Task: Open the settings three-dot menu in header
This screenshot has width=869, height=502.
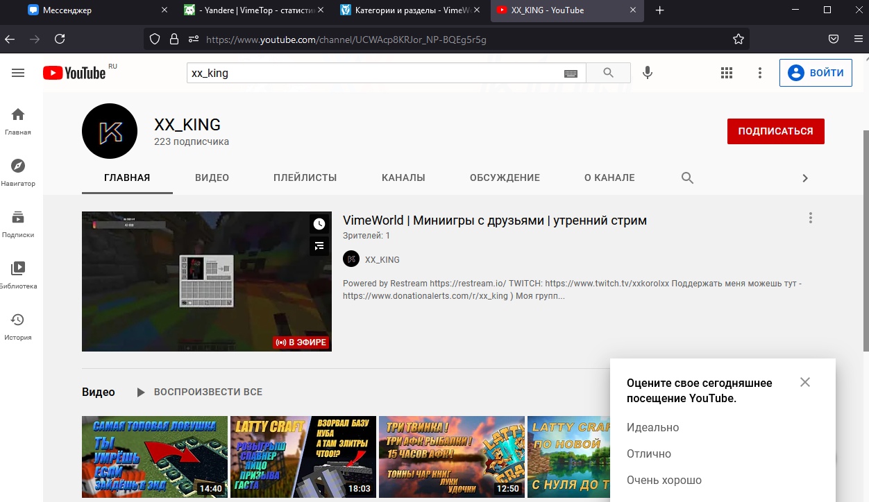Action: (760, 73)
